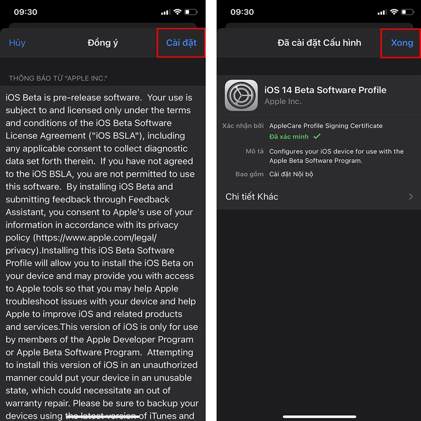Tap the Wi-Fi icon in the right status bar
The height and width of the screenshot is (421, 421).
[393, 12]
